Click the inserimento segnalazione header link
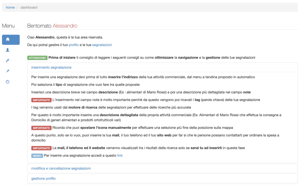300x185 pixels. [x=51, y=67]
